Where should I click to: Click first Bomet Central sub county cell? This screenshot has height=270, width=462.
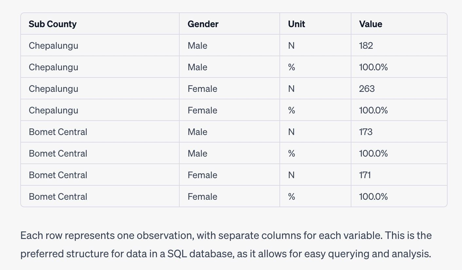pos(58,132)
